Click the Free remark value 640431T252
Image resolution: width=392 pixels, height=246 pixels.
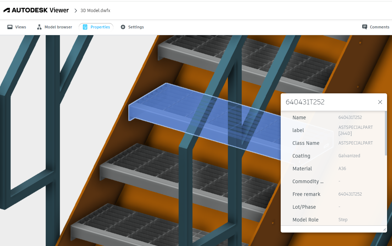coord(350,194)
